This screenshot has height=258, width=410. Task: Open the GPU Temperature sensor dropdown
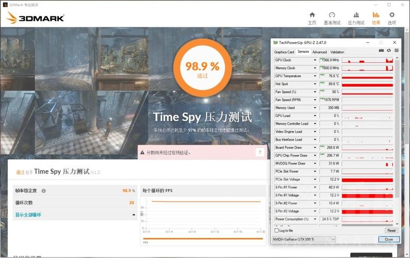coord(315,76)
